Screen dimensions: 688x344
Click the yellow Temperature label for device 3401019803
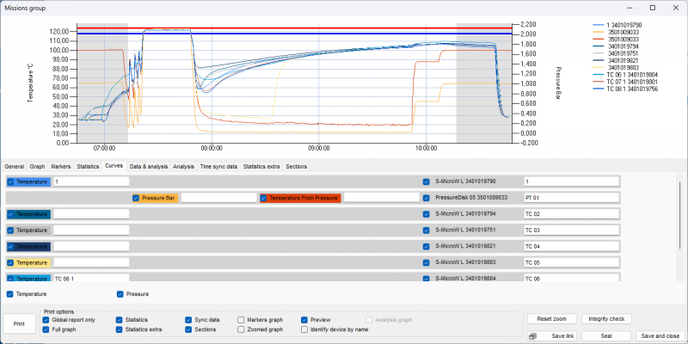(32, 262)
